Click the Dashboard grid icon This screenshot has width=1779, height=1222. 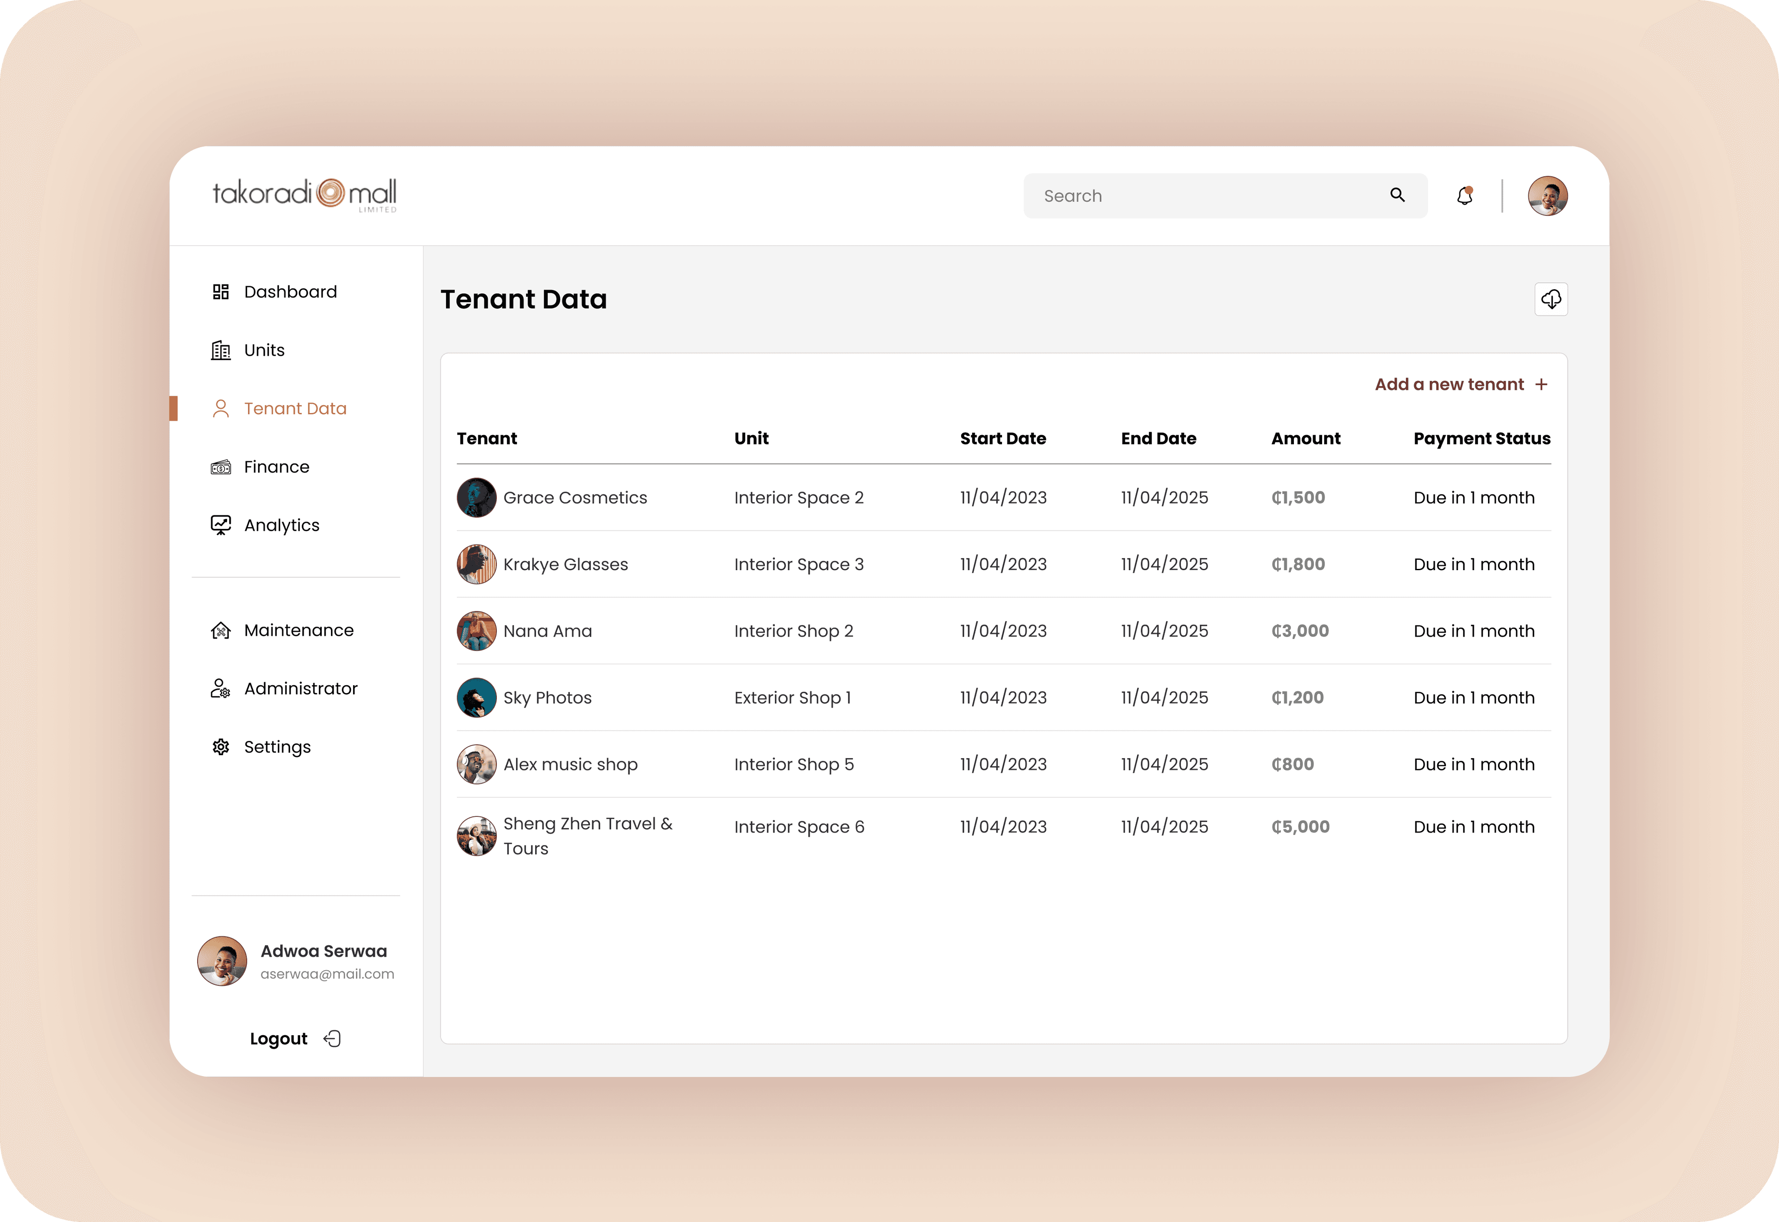pyautogui.click(x=221, y=292)
